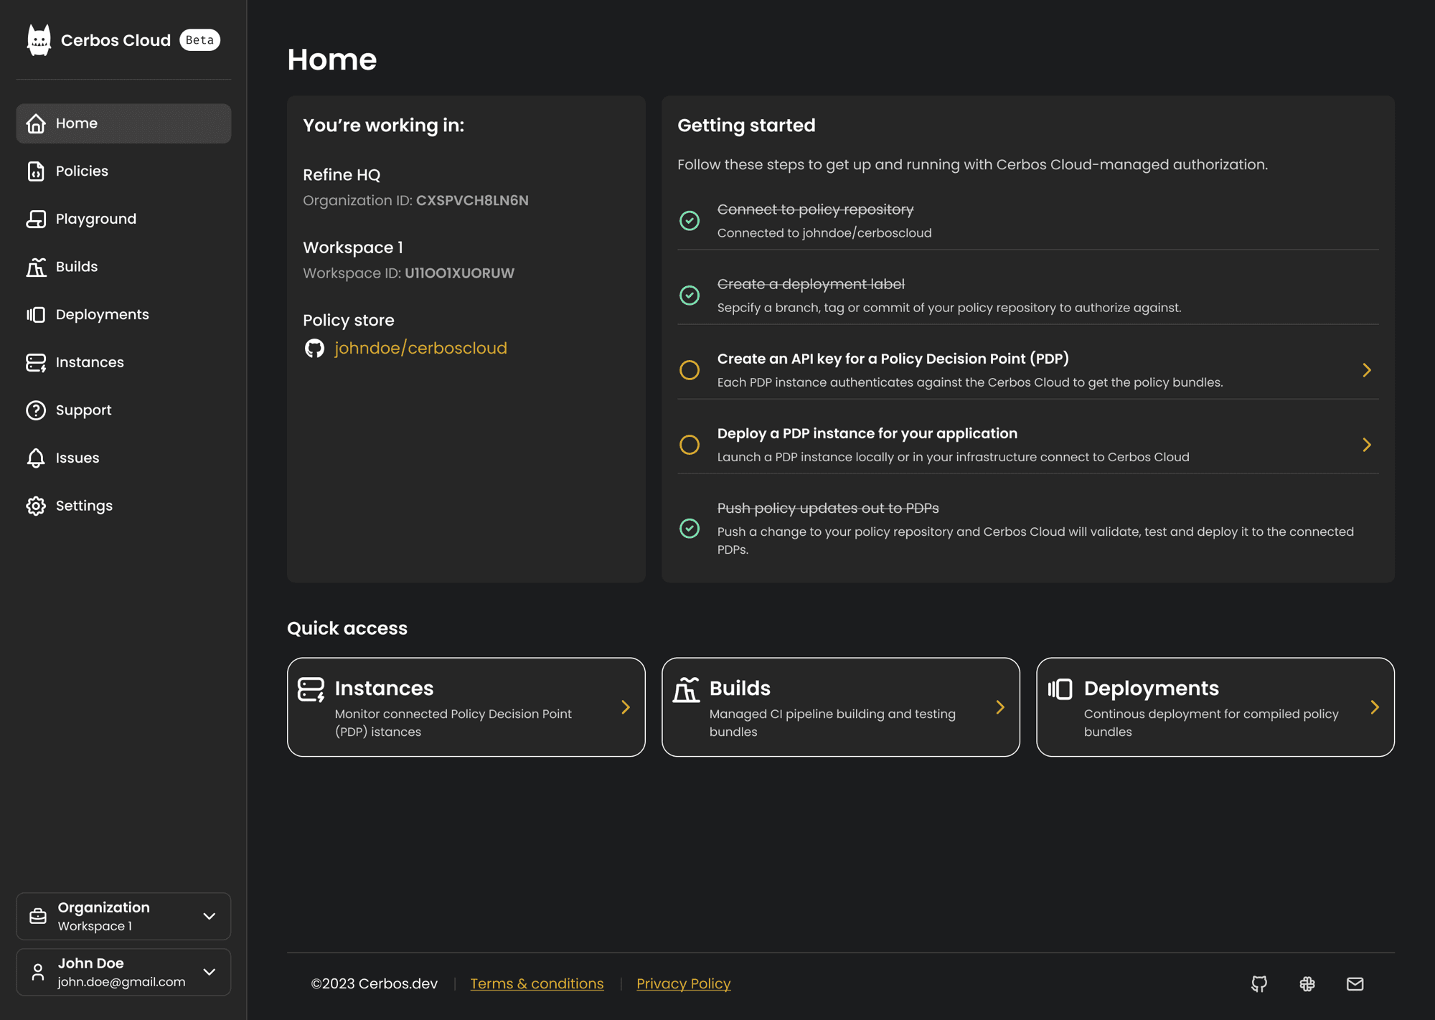Expand the Organization Workspace 1 dropdown
Image resolution: width=1435 pixels, height=1020 pixels.
coord(123,916)
